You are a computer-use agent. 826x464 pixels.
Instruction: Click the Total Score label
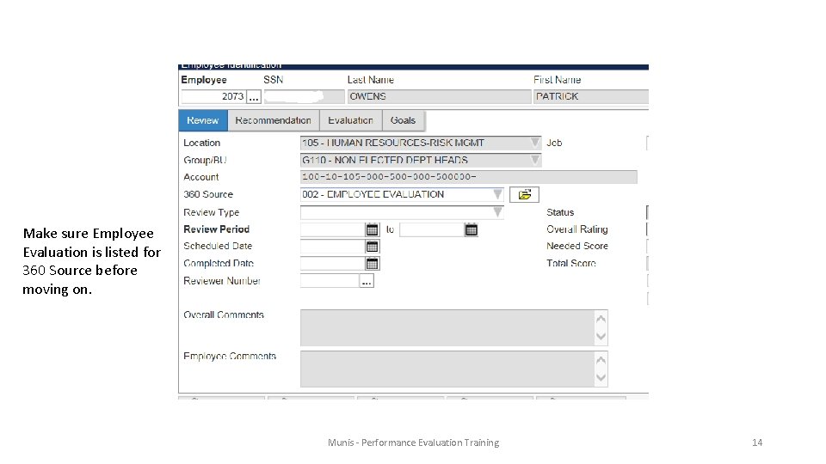click(571, 263)
